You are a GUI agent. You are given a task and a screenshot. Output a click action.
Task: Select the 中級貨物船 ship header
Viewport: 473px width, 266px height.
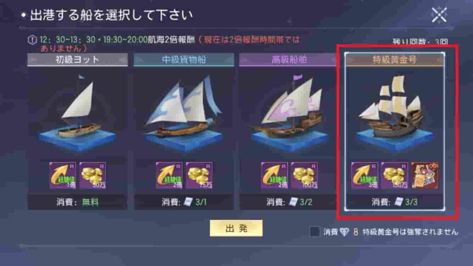tap(184, 60)
